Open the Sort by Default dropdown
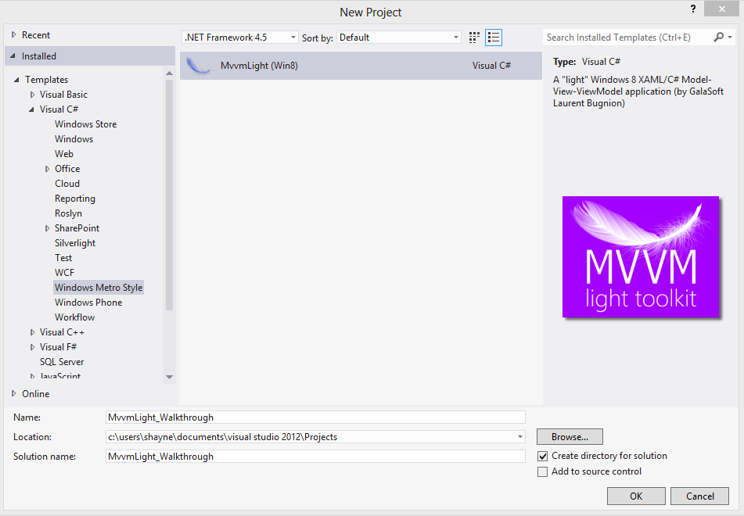The width and height of the screenshot is (744, 516). [398, 38]
